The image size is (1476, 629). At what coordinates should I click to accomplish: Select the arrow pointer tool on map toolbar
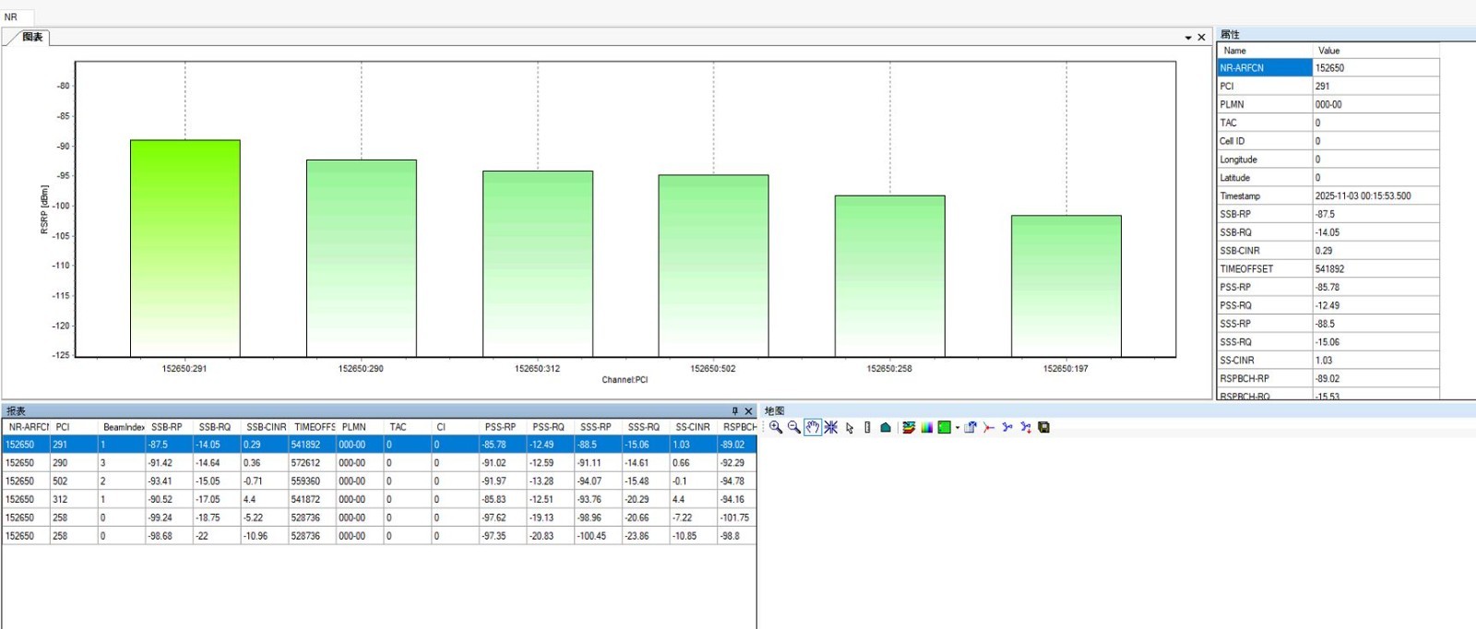850,428
